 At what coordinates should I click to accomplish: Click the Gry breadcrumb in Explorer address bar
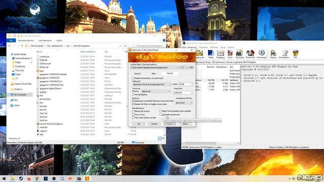68,46
